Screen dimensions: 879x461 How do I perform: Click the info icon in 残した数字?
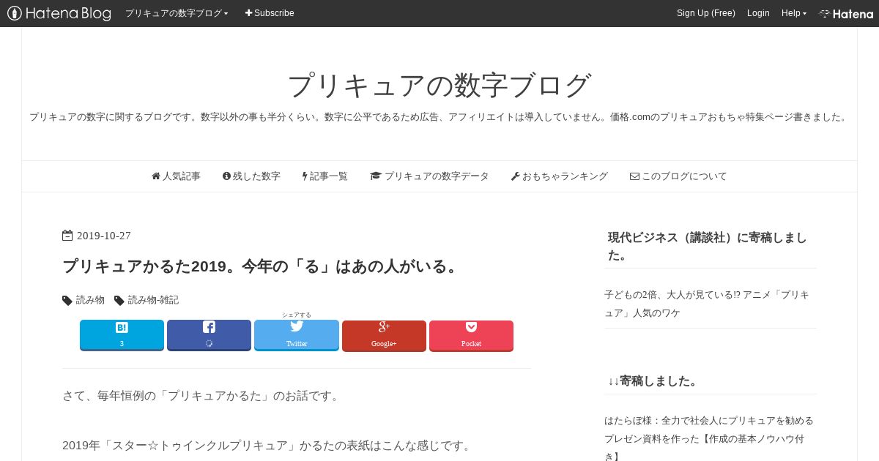tap(226, 176)
